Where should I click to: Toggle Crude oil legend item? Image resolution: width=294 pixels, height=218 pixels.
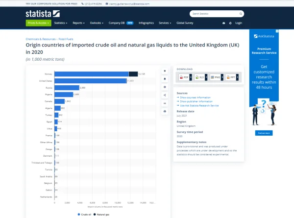[x=84, y=215]
